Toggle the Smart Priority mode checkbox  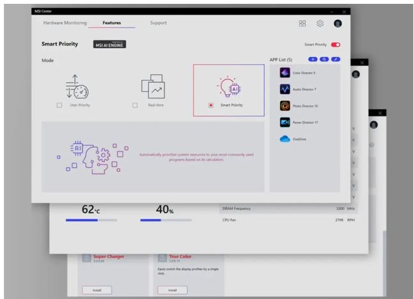(x=211, y=105)
